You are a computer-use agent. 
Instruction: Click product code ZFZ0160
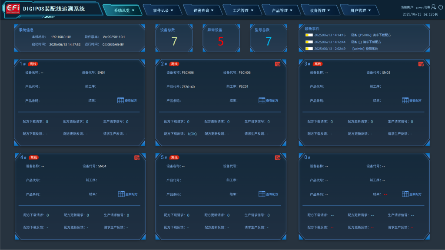click(189, 87)
